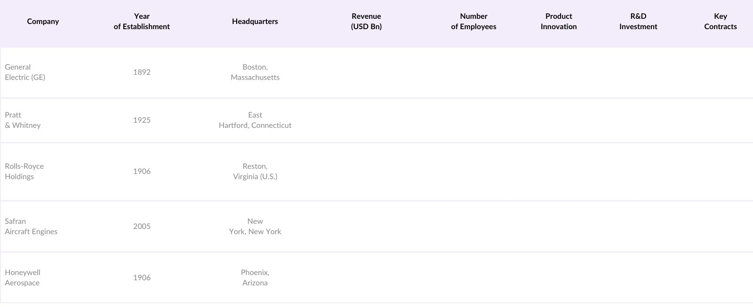Click the Key Contracts column header
The height and width of the screenshot is (307, 753).
tap(720, 22)
